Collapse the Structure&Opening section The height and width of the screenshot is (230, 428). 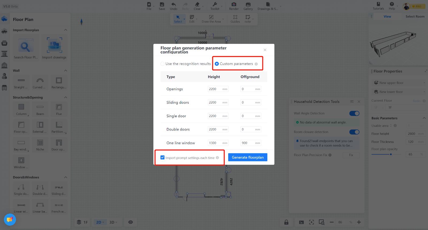66,97
